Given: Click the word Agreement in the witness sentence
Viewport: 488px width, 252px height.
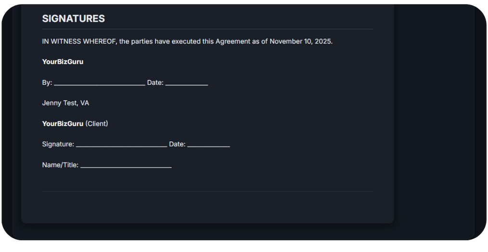Looking at the screenshot, I should [x=233, y=41].
